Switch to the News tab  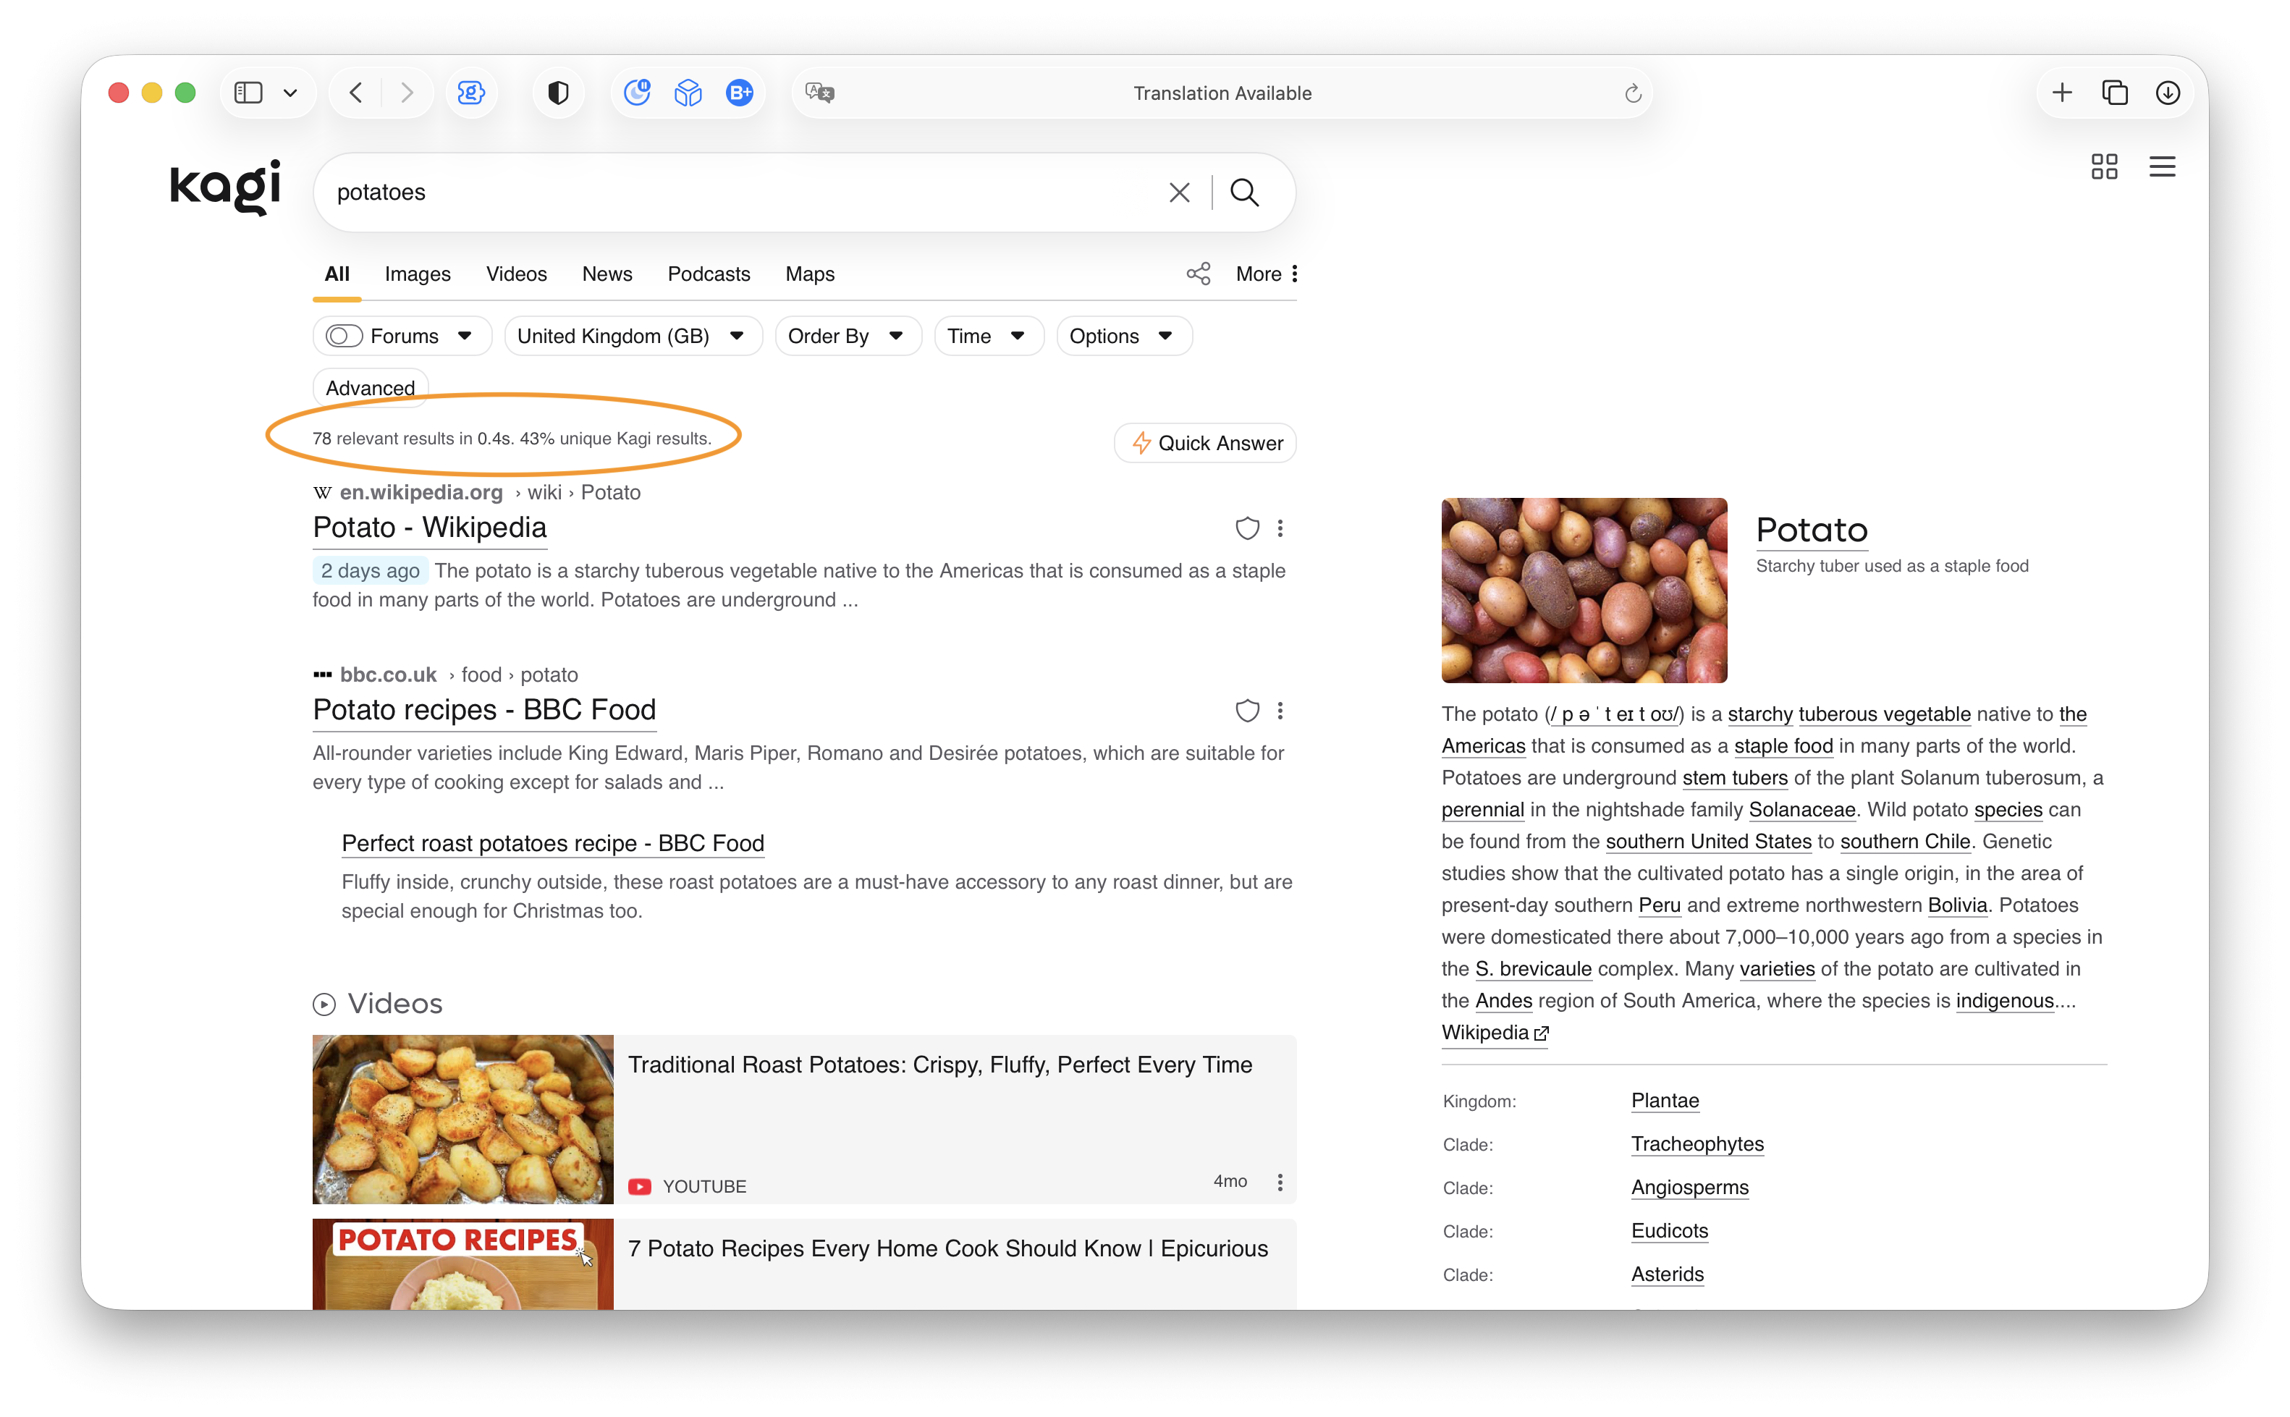(607, 274)
